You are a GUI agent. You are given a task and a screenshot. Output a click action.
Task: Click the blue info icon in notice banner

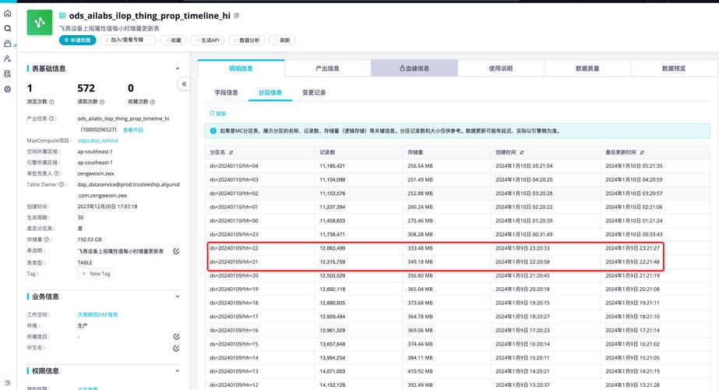coord(213,131)
